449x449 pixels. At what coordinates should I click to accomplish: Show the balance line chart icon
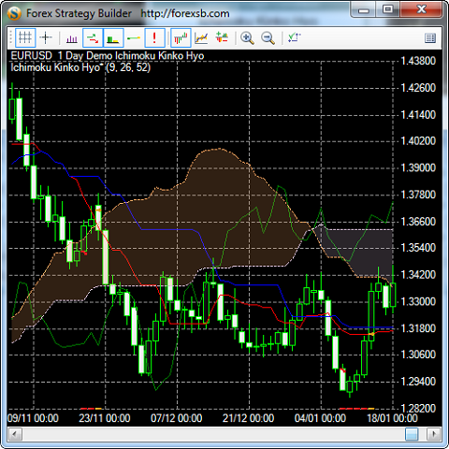(201, 38)
